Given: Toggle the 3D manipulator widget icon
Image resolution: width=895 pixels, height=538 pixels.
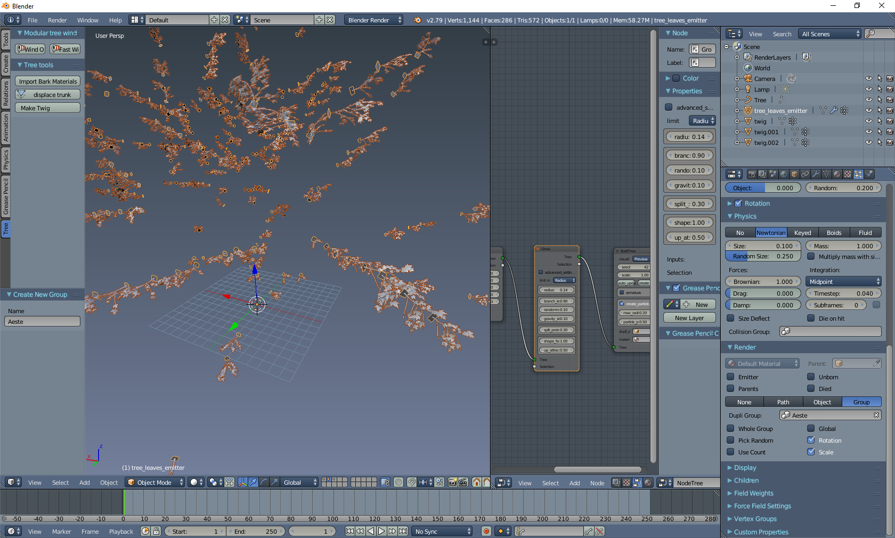Looking at the screenshot, I should click(x=243, y=482).
